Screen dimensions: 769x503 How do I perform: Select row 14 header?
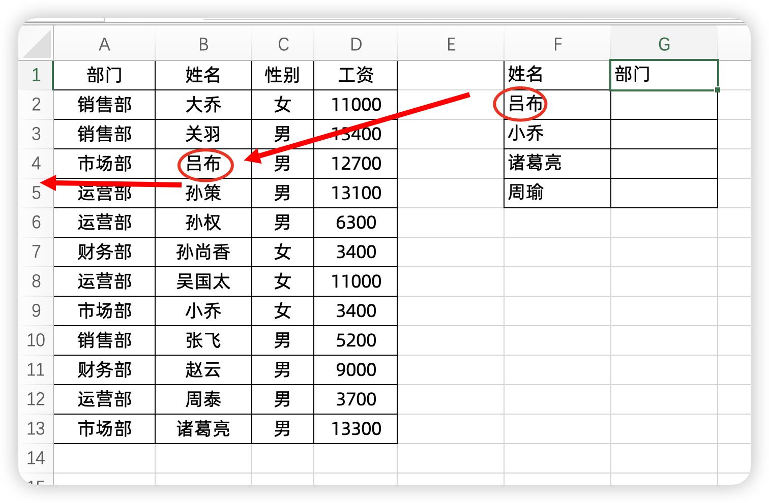click(x=36, y=458)
